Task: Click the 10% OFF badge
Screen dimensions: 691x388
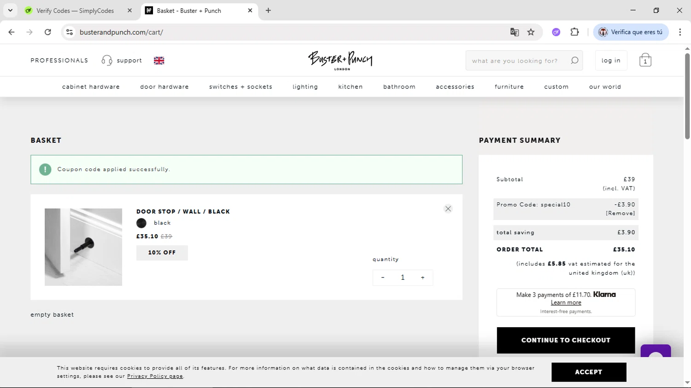Action: pos(162,253)
